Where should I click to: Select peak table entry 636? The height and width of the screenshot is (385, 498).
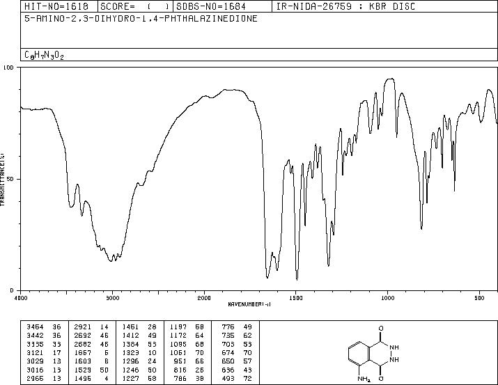click(x=228, y=370)
